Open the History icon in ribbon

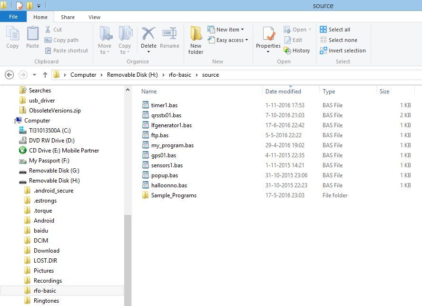point(297,51)
